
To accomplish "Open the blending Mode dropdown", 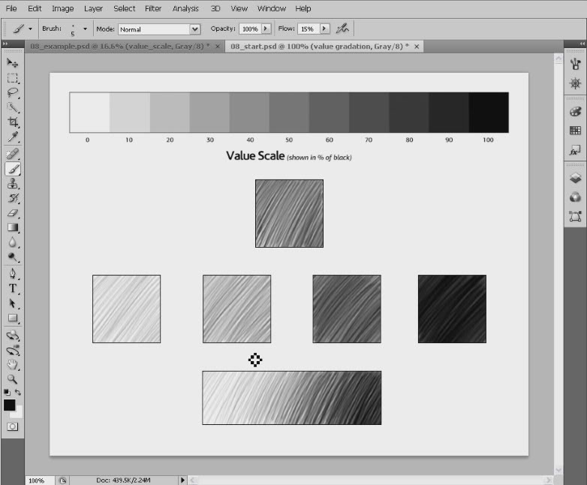I will pyautogui.click(x=159, y=29).
